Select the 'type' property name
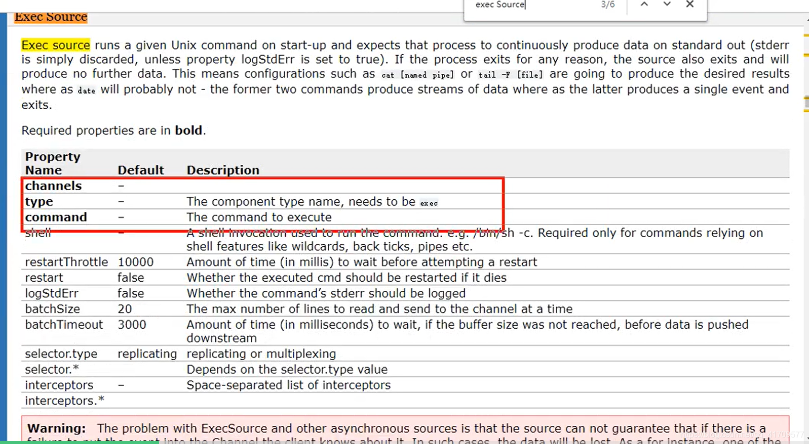The width and height of the screenshot is (809, 444). [39, 202]
